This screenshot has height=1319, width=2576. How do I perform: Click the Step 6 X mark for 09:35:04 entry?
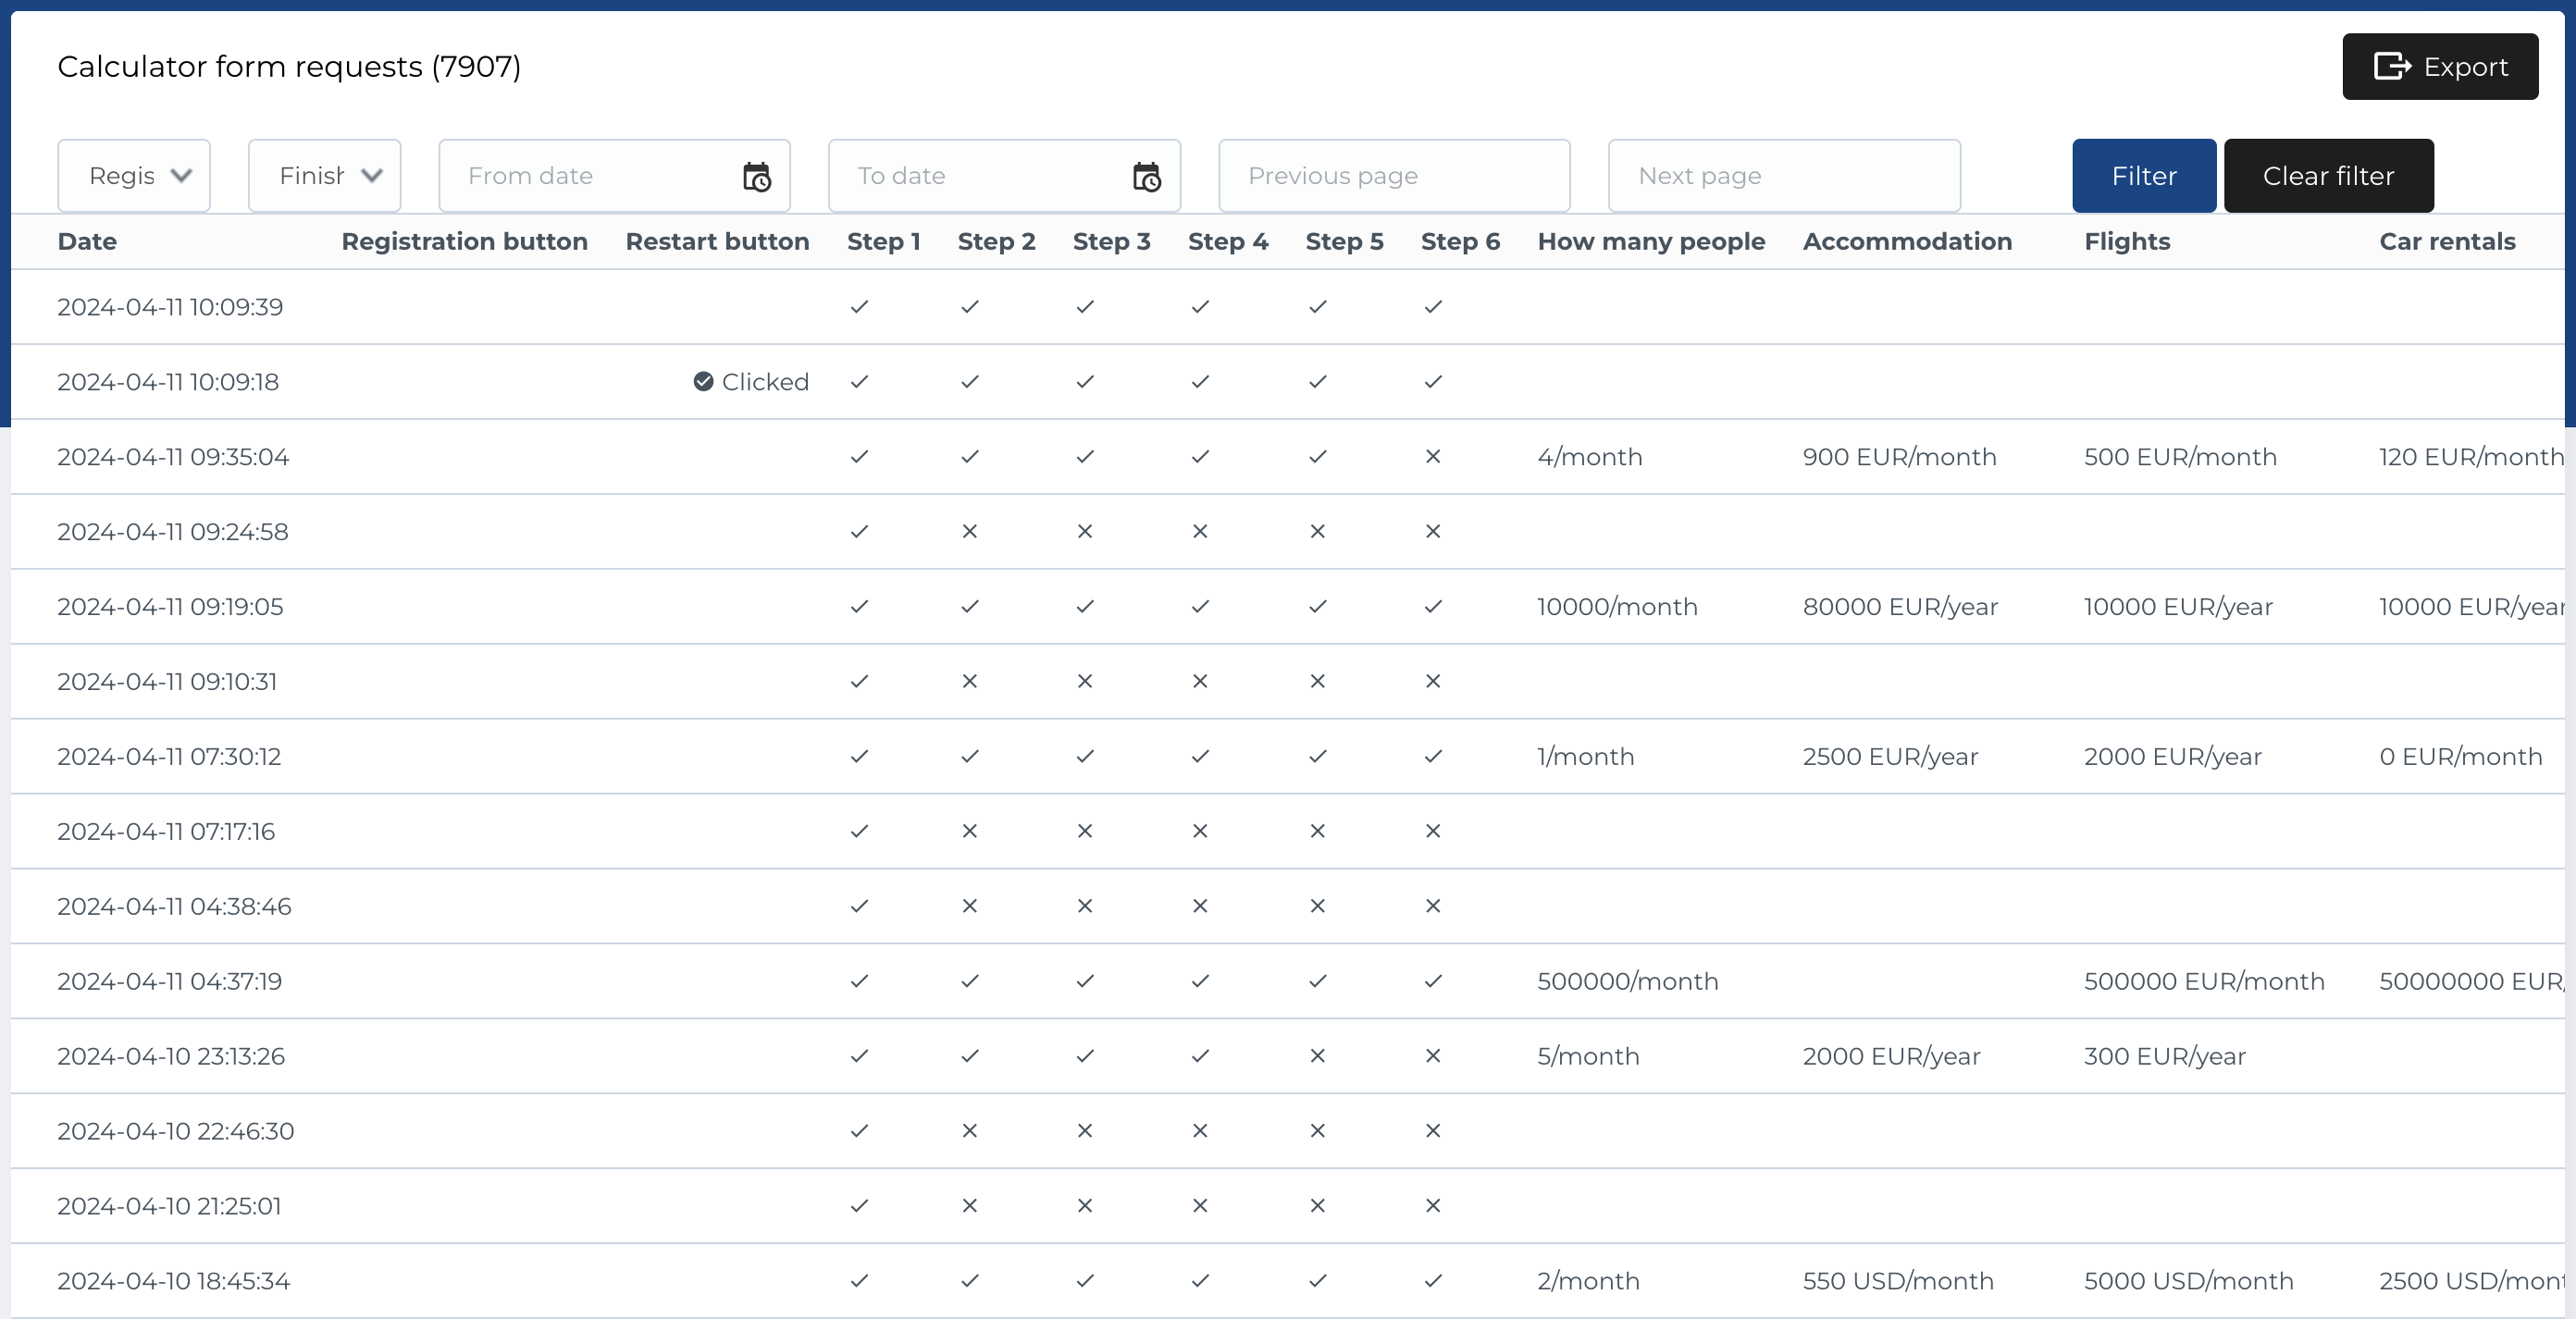click(x=1432, y=457)
